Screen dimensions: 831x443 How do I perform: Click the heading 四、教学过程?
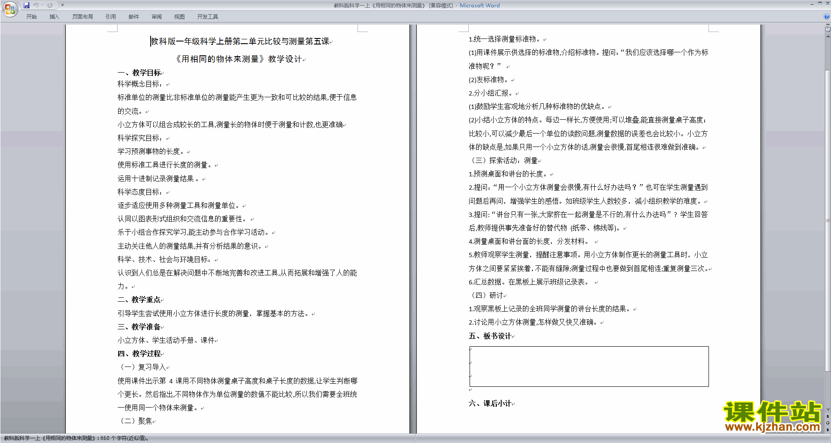[x=139, y=354]
